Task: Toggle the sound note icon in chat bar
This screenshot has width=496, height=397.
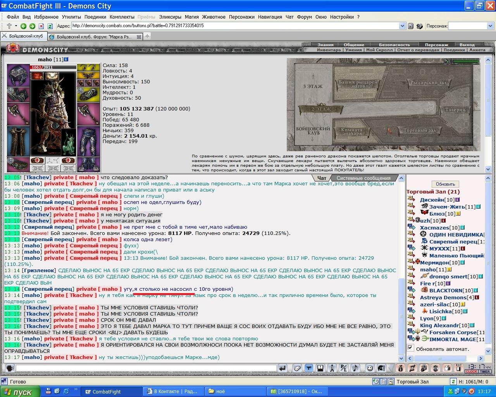Action: [x=355, y=368]
